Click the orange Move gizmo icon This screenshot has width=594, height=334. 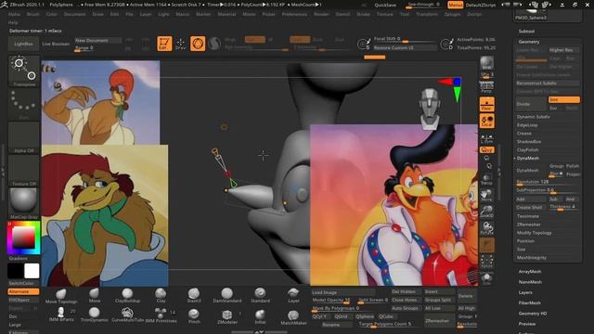tap(198, 44)
